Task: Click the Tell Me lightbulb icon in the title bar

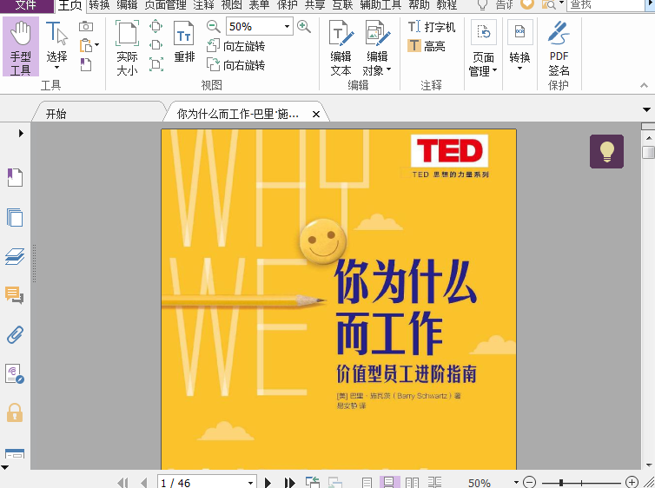Action: click(482, 4)
